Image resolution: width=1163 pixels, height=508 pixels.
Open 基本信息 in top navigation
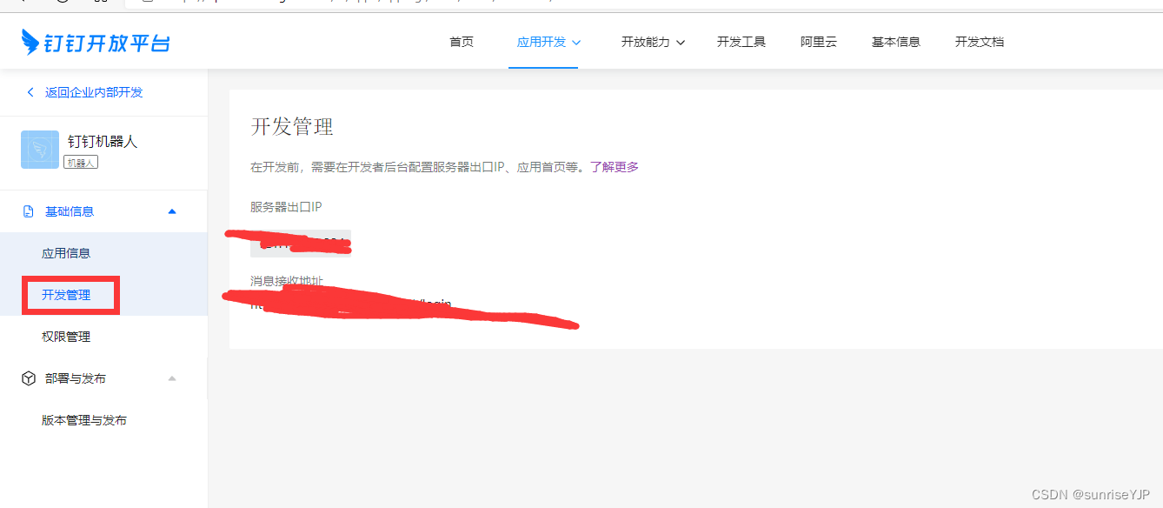click(896, 42)
